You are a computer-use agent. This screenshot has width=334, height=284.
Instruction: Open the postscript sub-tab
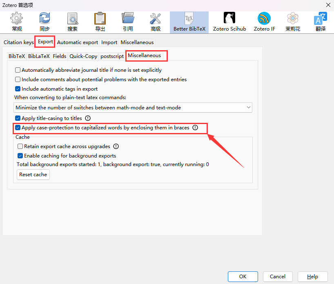(112, 56)
